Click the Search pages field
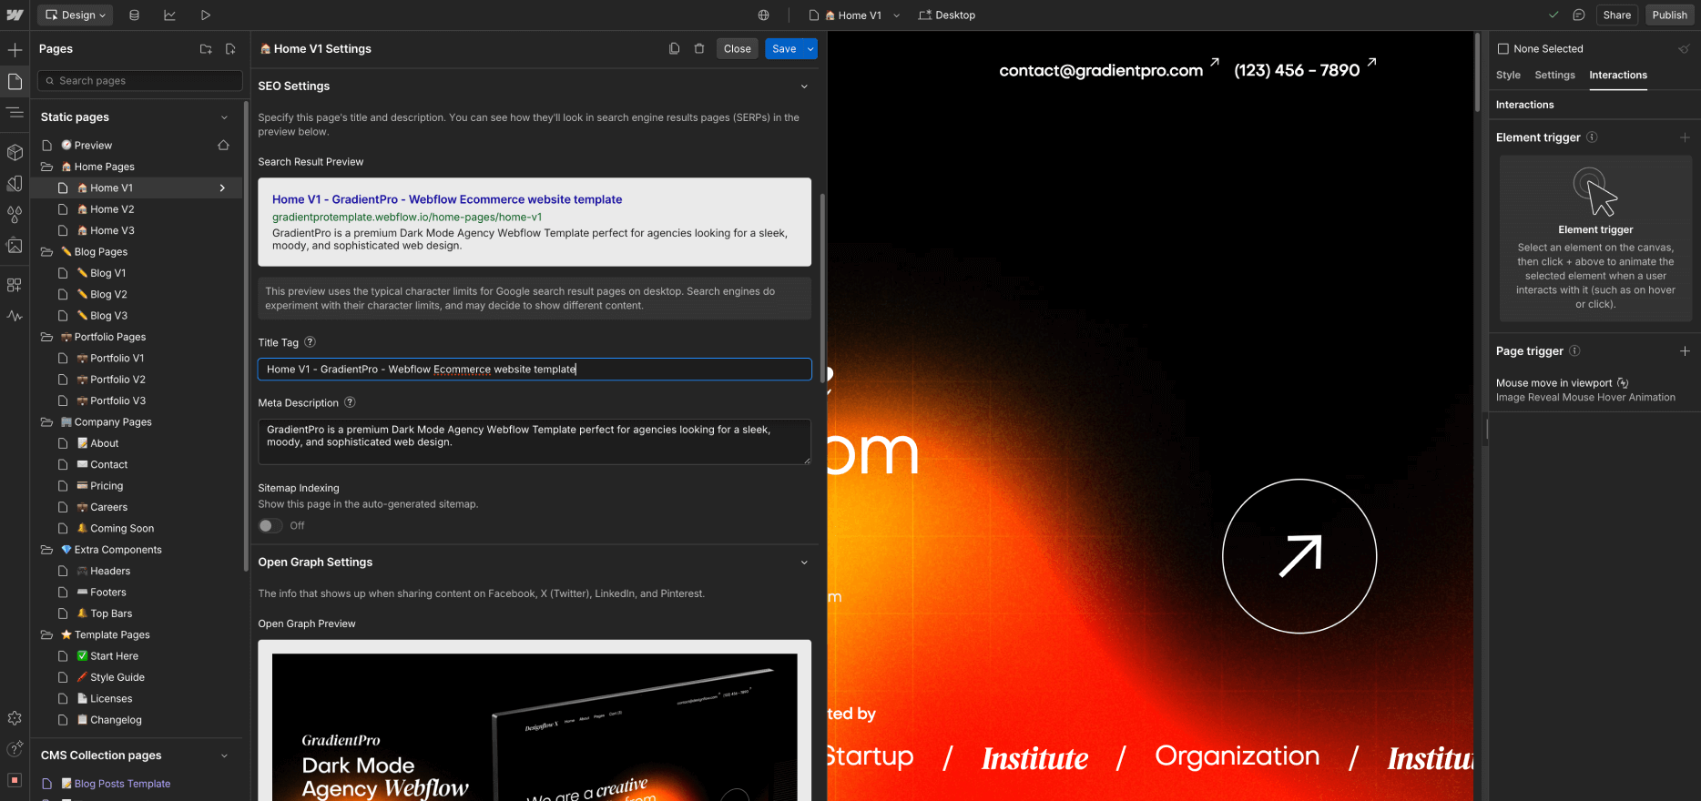The image size is (1701, 801). [x=140, y=81]
